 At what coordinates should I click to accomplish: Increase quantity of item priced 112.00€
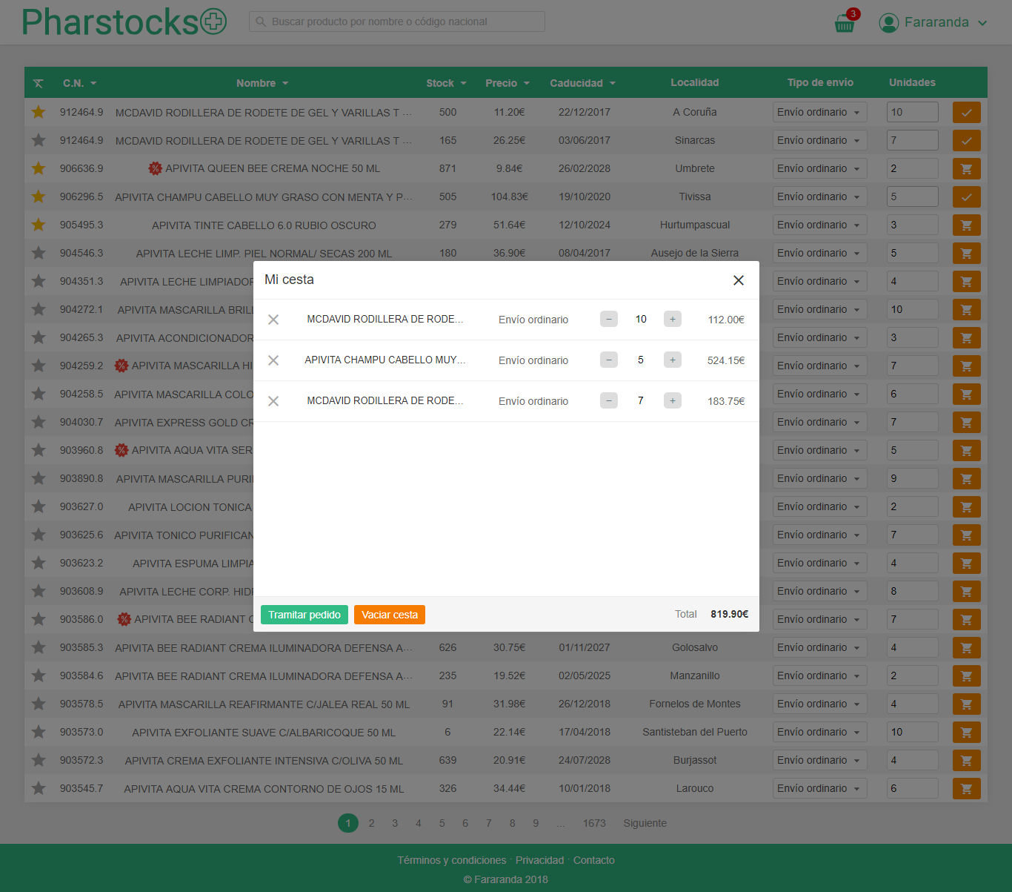[673, 320]
